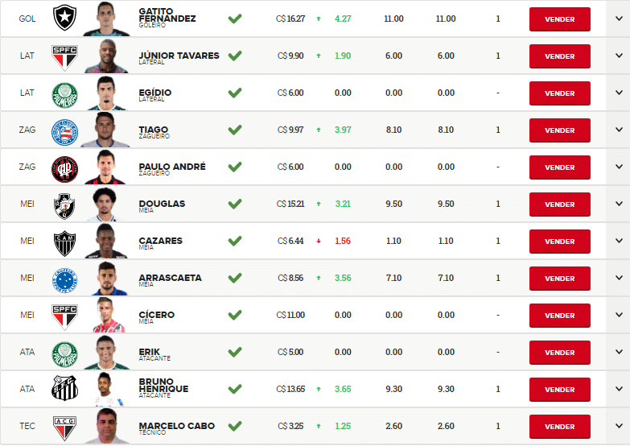
Task: Click the Atlético Mineiro crest by Cazares
Action: click(x=64, y=243)
